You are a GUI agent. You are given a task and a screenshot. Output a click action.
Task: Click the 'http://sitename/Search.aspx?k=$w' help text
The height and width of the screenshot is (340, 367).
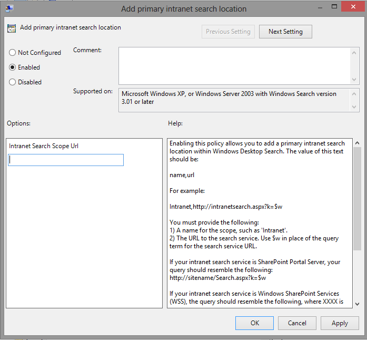(x=217, y=278)
